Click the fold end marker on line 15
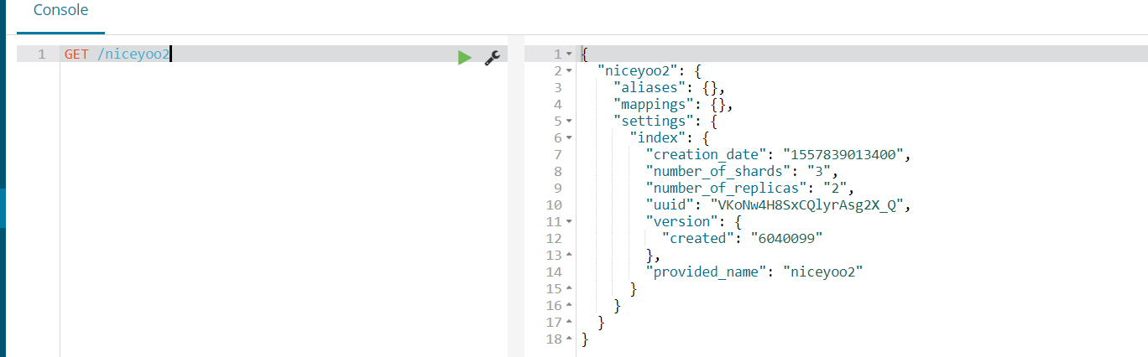 click(569, 289)
